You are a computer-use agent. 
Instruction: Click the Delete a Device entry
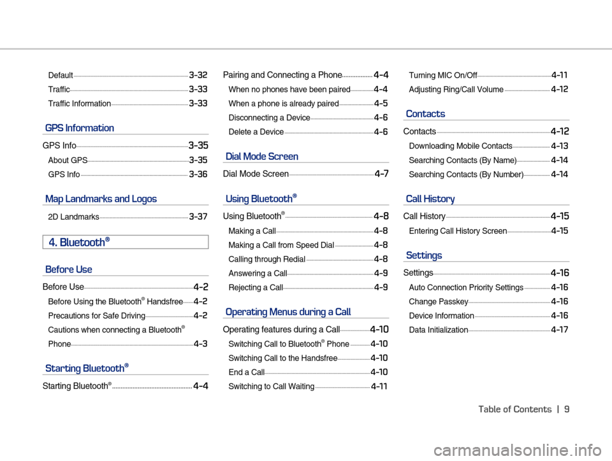(256, 132)
